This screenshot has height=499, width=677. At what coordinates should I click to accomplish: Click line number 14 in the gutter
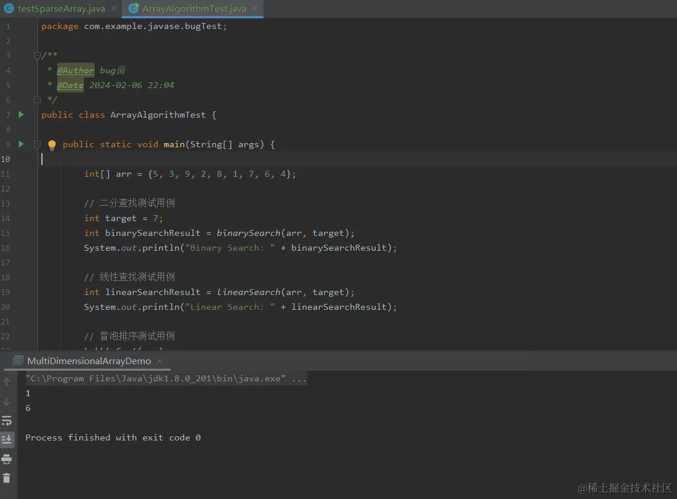pos(6,218)
